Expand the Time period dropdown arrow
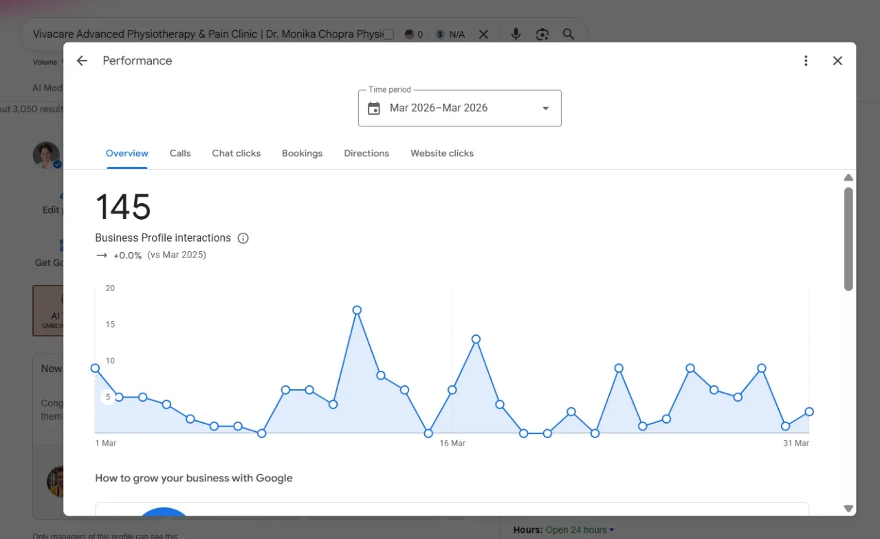Image resolution: width=880 pixels, height=539 pixels. click(x=545, y=108)
